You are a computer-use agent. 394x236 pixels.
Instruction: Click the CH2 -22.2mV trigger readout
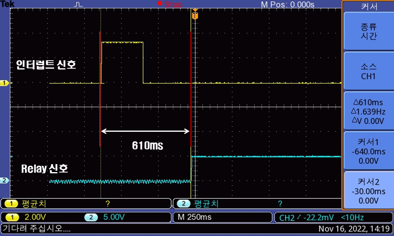tap(306, 218)
